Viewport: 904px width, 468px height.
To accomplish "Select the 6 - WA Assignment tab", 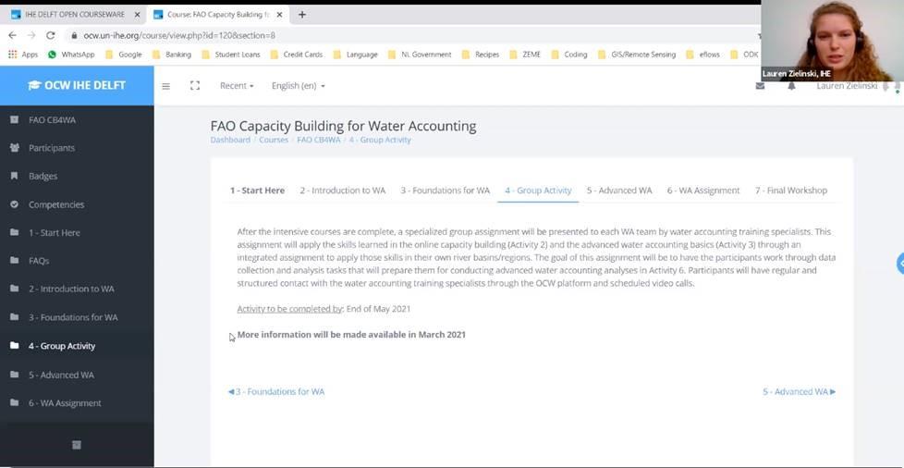I will tap(703, 191).
